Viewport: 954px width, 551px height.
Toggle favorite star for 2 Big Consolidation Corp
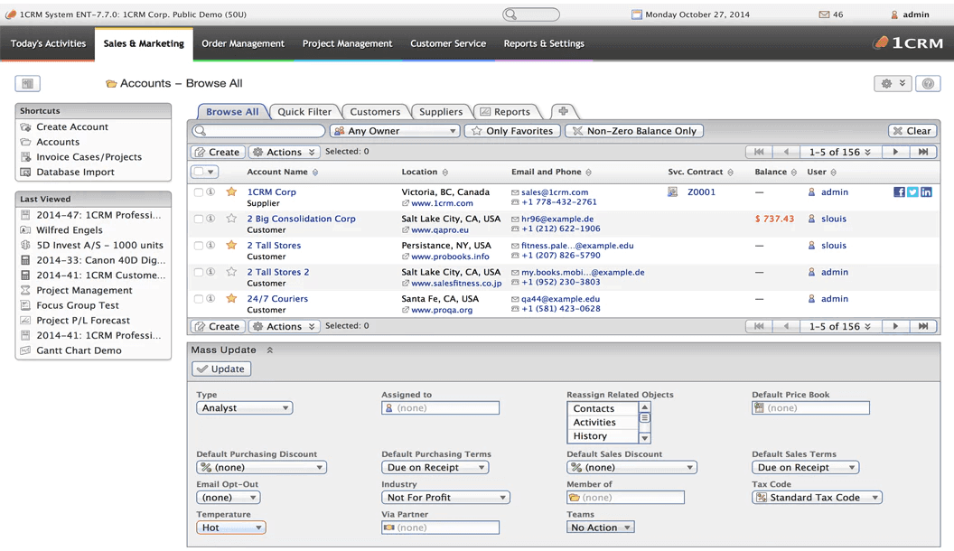231,219
